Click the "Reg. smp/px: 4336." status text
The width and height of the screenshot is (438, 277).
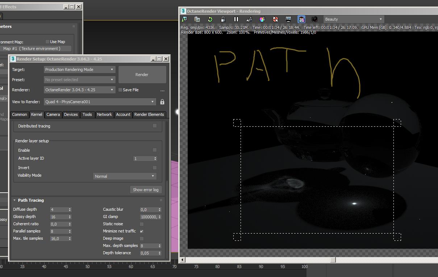(199, 28)
